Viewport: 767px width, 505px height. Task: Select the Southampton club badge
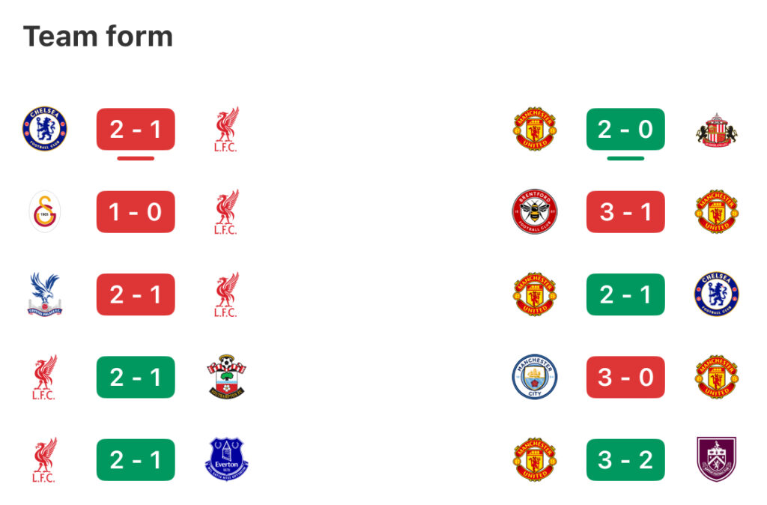(x=226, y=377)
